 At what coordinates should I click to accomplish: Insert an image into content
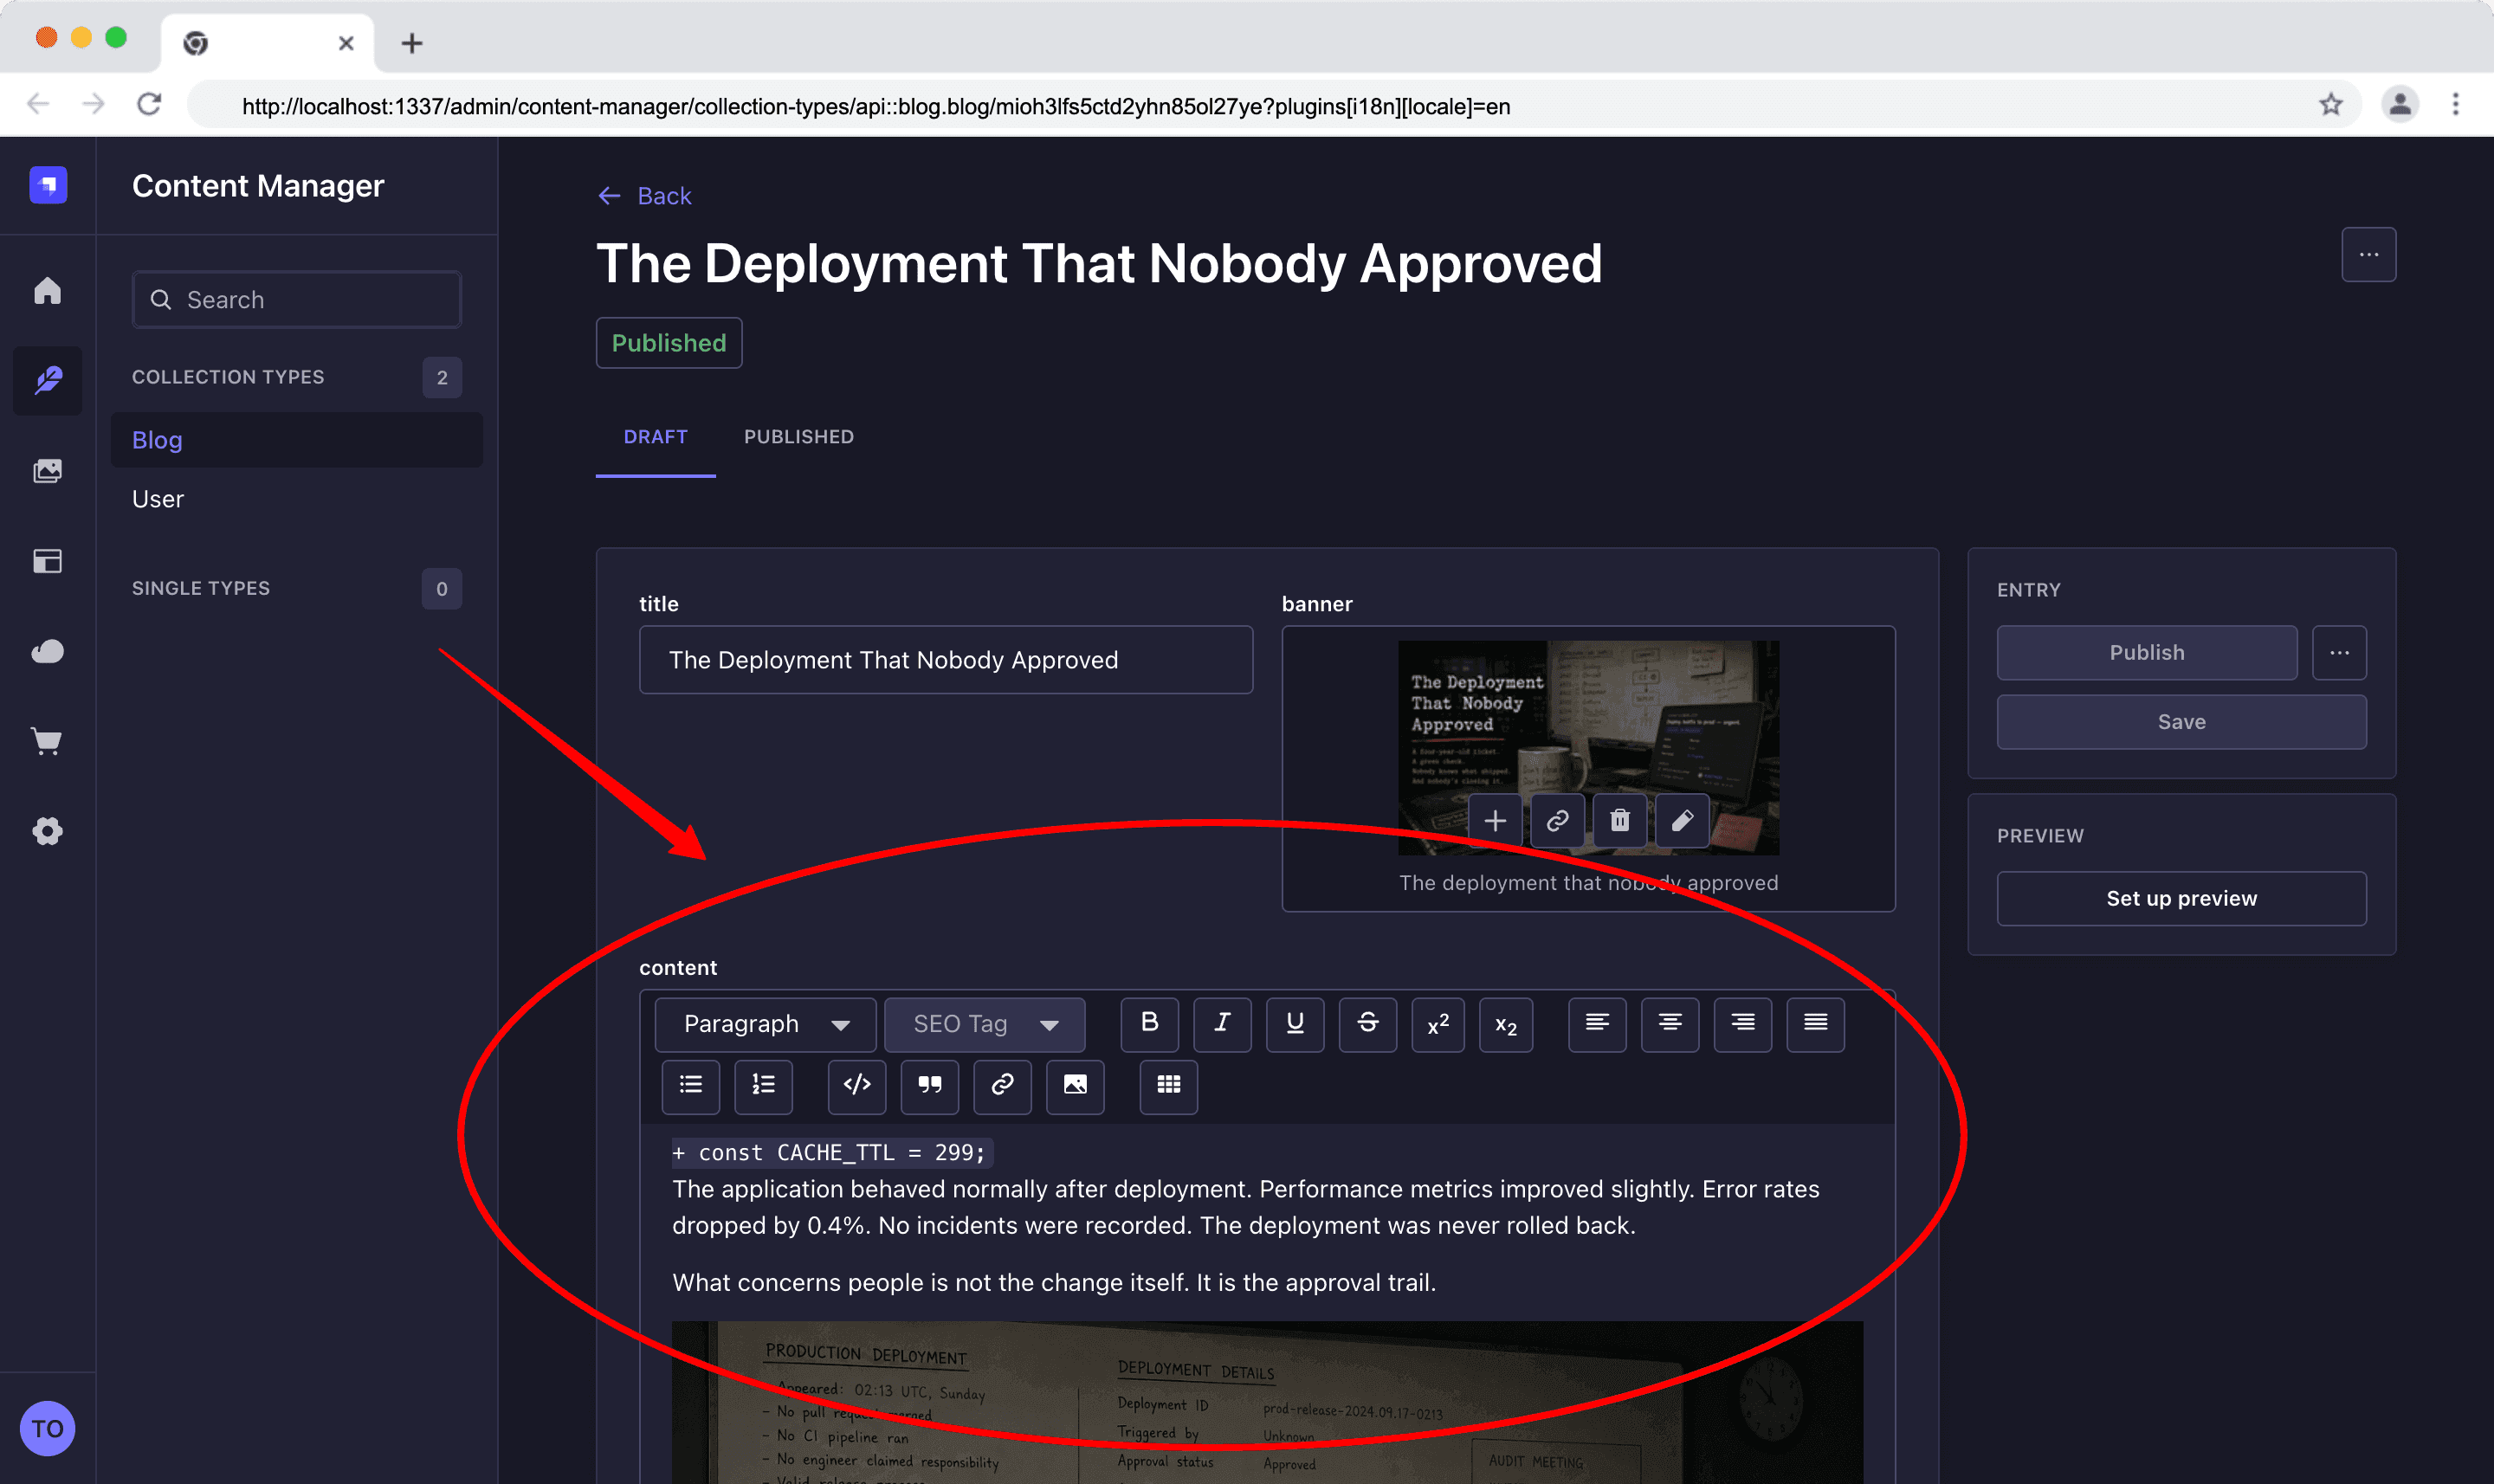tap(1075, 1085)
